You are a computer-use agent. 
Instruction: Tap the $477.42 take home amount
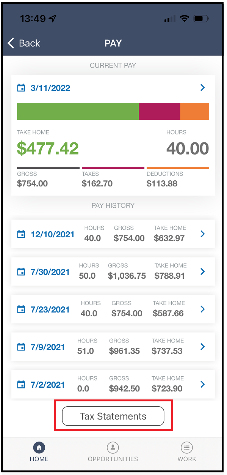click(x=48, y=148)
